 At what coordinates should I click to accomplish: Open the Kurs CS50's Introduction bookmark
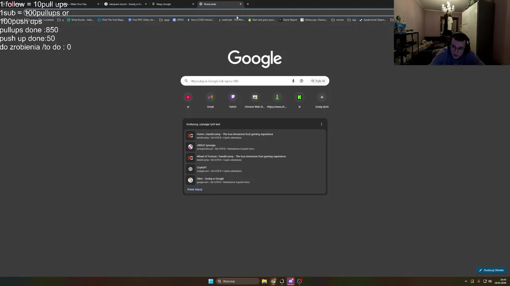[x=200, y=20]
